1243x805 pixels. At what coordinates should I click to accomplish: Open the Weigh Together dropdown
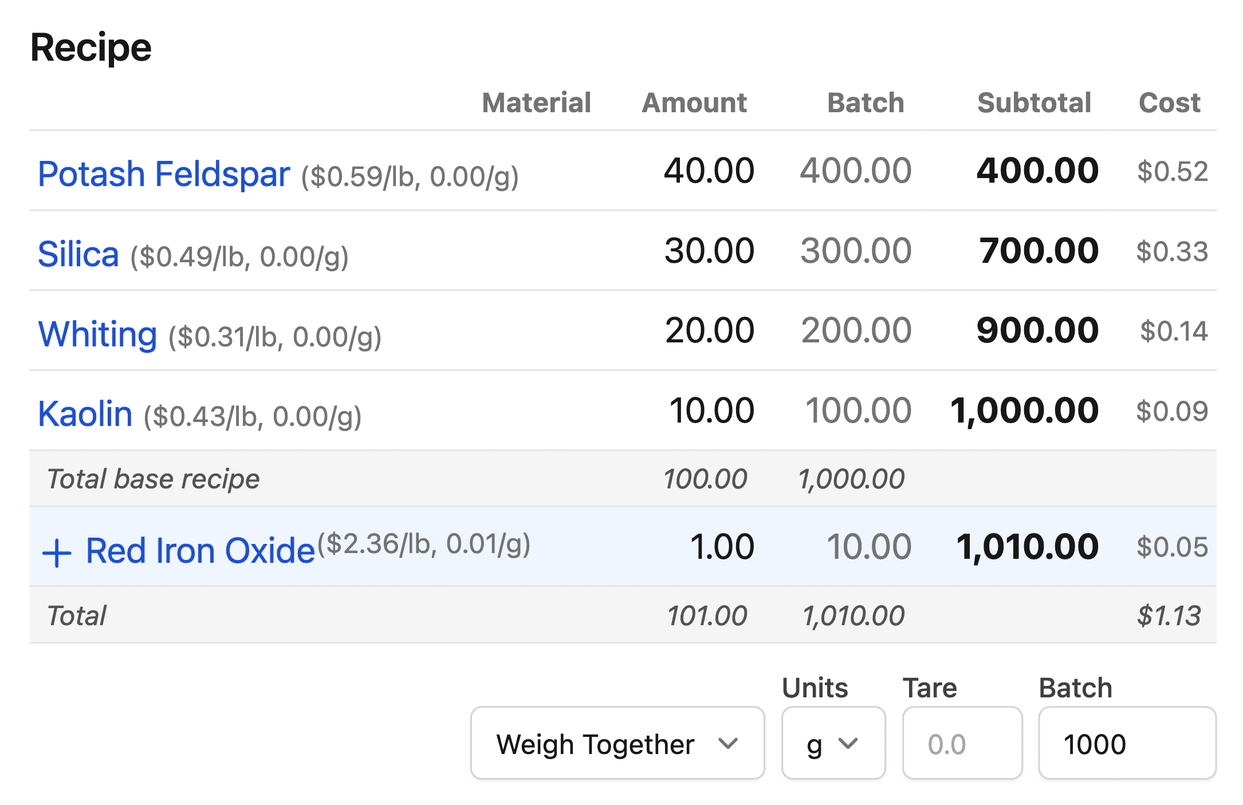pyautogui.click(x=617, y=743)
